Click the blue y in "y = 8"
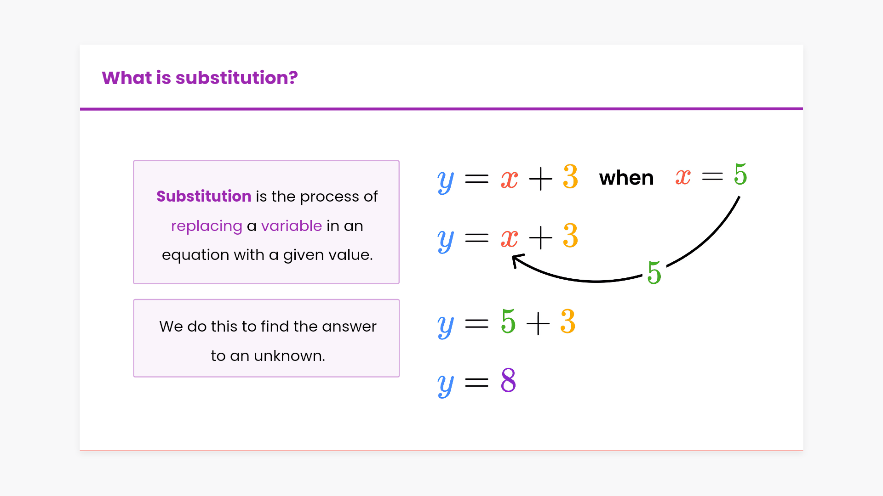 445,384
